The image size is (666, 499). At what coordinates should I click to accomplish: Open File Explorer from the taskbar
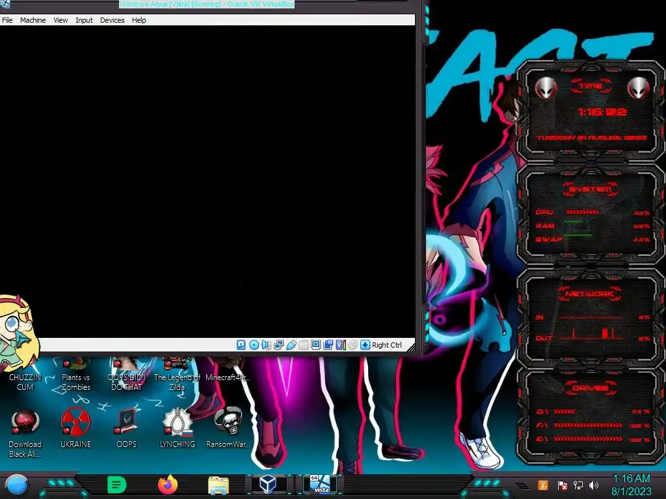(219, 485)
